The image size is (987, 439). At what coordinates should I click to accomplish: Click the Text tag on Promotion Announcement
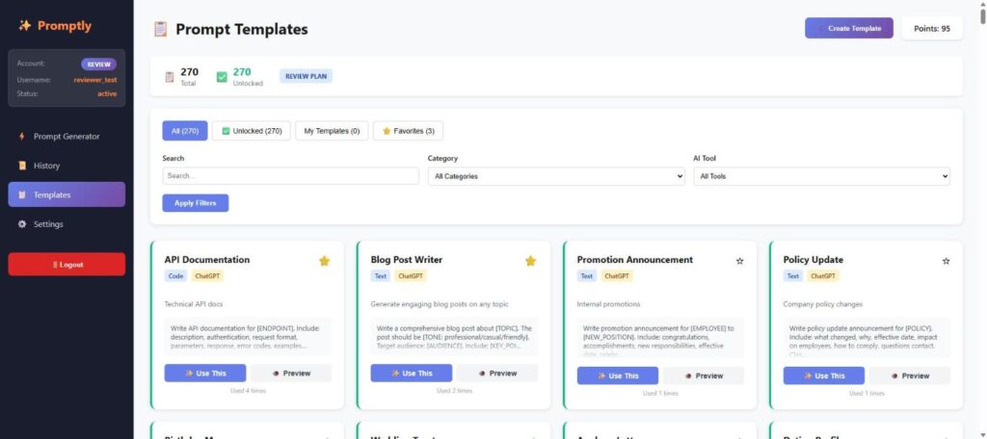click(587, 276)
